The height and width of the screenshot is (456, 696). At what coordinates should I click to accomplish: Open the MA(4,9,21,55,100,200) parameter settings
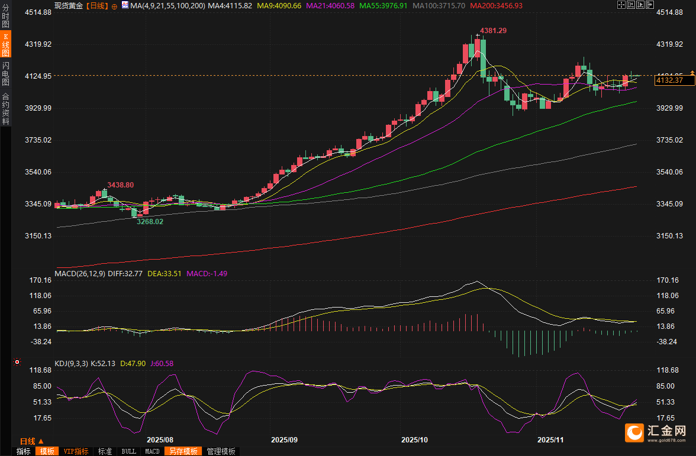tap(166, 5)
